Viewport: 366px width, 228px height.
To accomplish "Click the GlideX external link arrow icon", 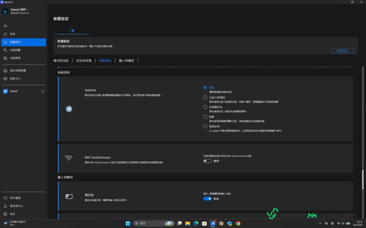I will pos(43,91).
